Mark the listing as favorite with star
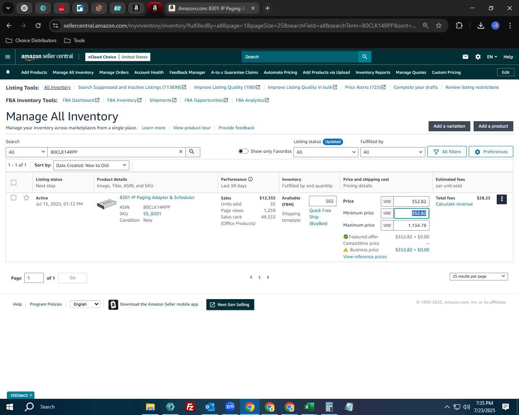Image resolution: width=519 pixels, height=415 pixels. (x=26, y=198)
